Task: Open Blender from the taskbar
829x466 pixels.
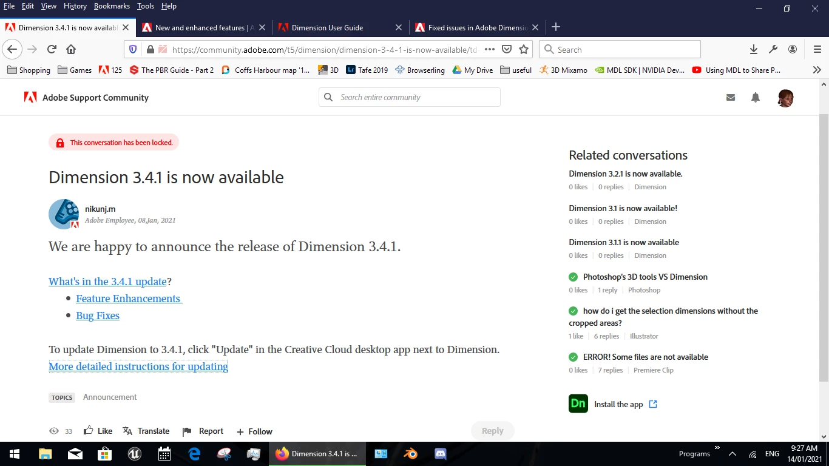Action: click(x=411, y=454)
